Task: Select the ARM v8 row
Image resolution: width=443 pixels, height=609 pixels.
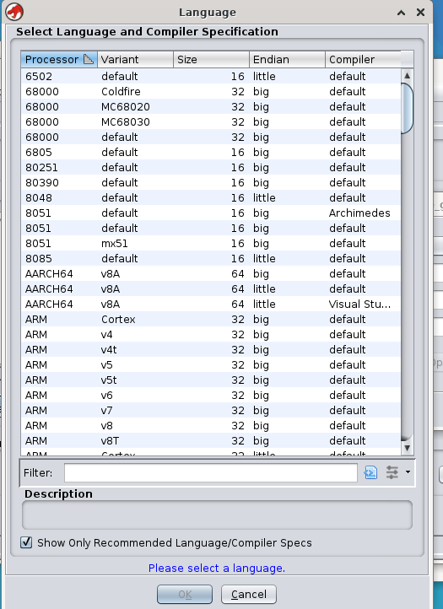Action: coord(211,425)
